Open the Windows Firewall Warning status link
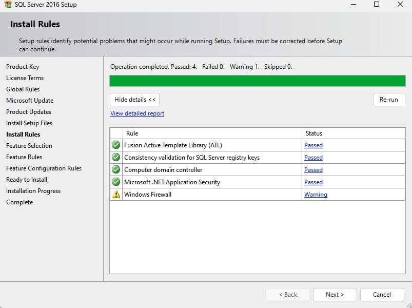This screenshot has width=412, height=308. [316, 195]
